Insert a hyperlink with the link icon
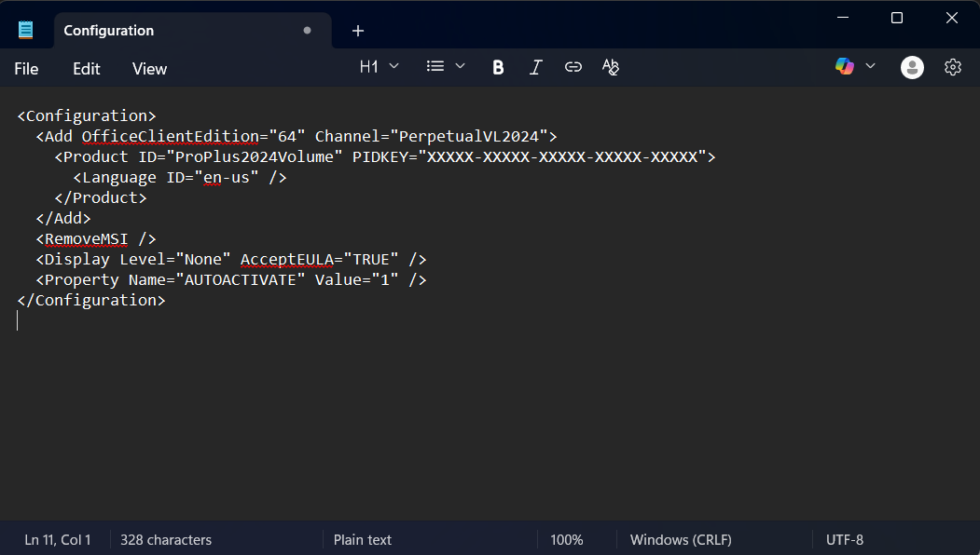 [573, 67]
